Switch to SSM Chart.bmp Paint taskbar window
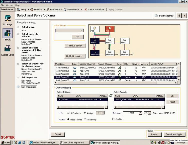This screenshot has width=188, height=145. click(x=74, y=142)
